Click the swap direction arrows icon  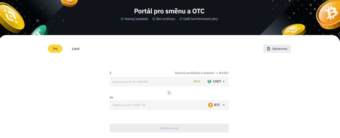tap(169, 93)
